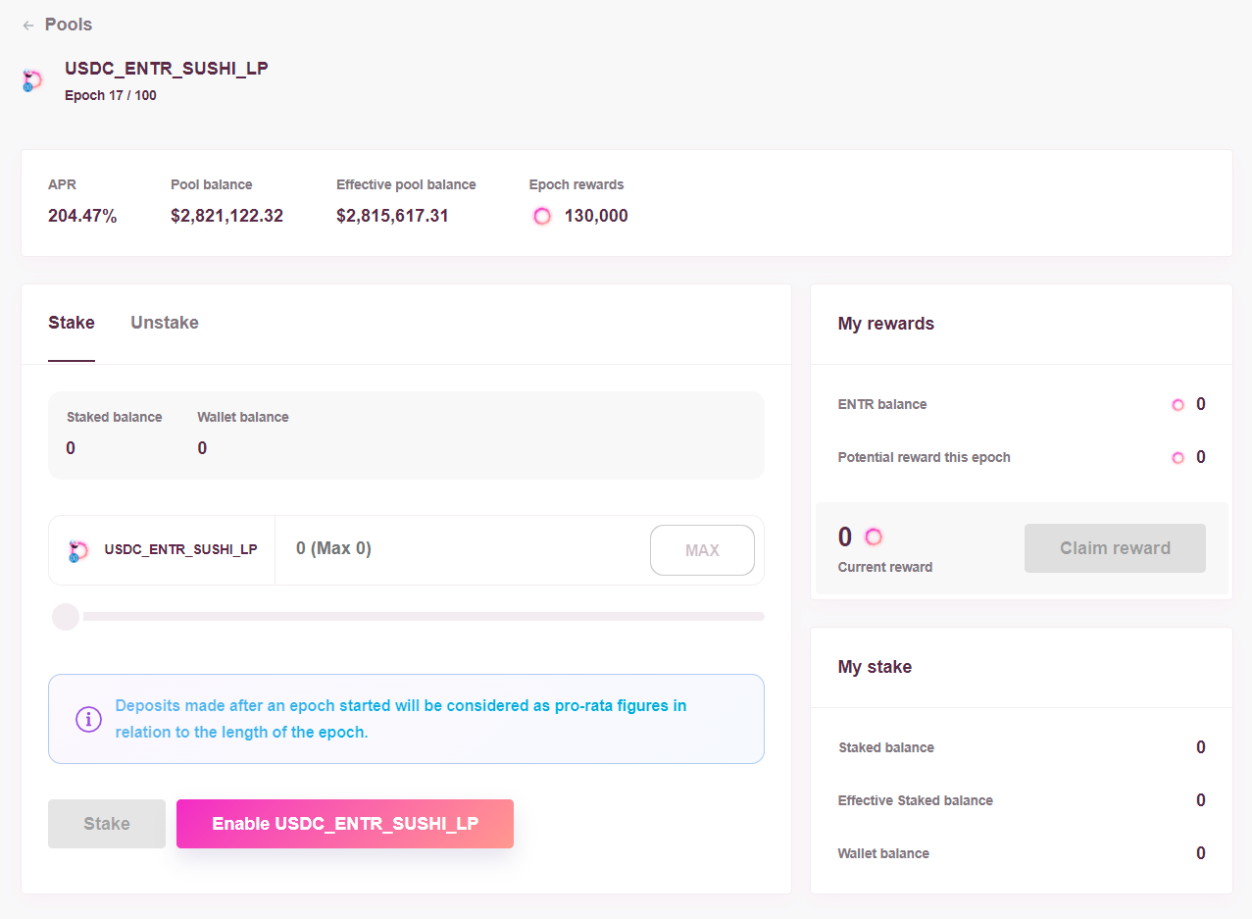This screenshot has height=919, width=1252.
Task: Click ENTR icon next to ENTR balance value
Action: pos(1177,404)
